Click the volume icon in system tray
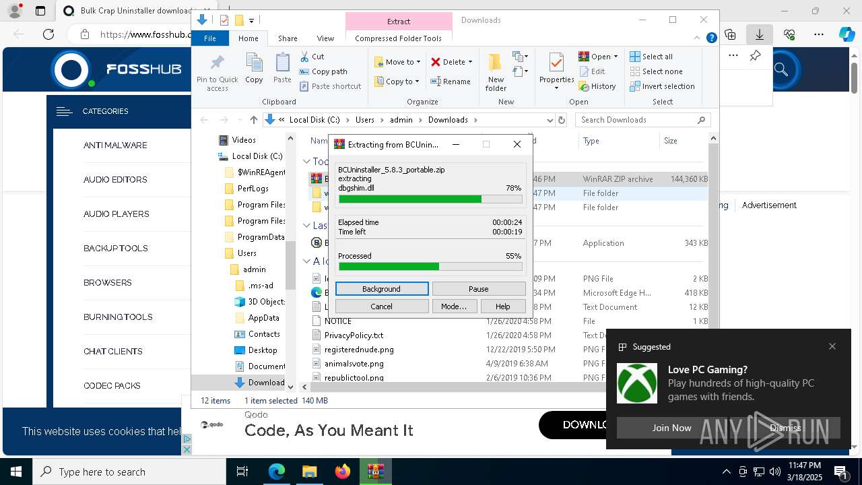The image size is (862, 485). [775, 472]
